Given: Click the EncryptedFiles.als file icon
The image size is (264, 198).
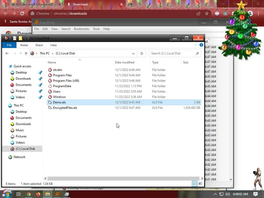Looking at the screenshot, I should tap(50, 108).
